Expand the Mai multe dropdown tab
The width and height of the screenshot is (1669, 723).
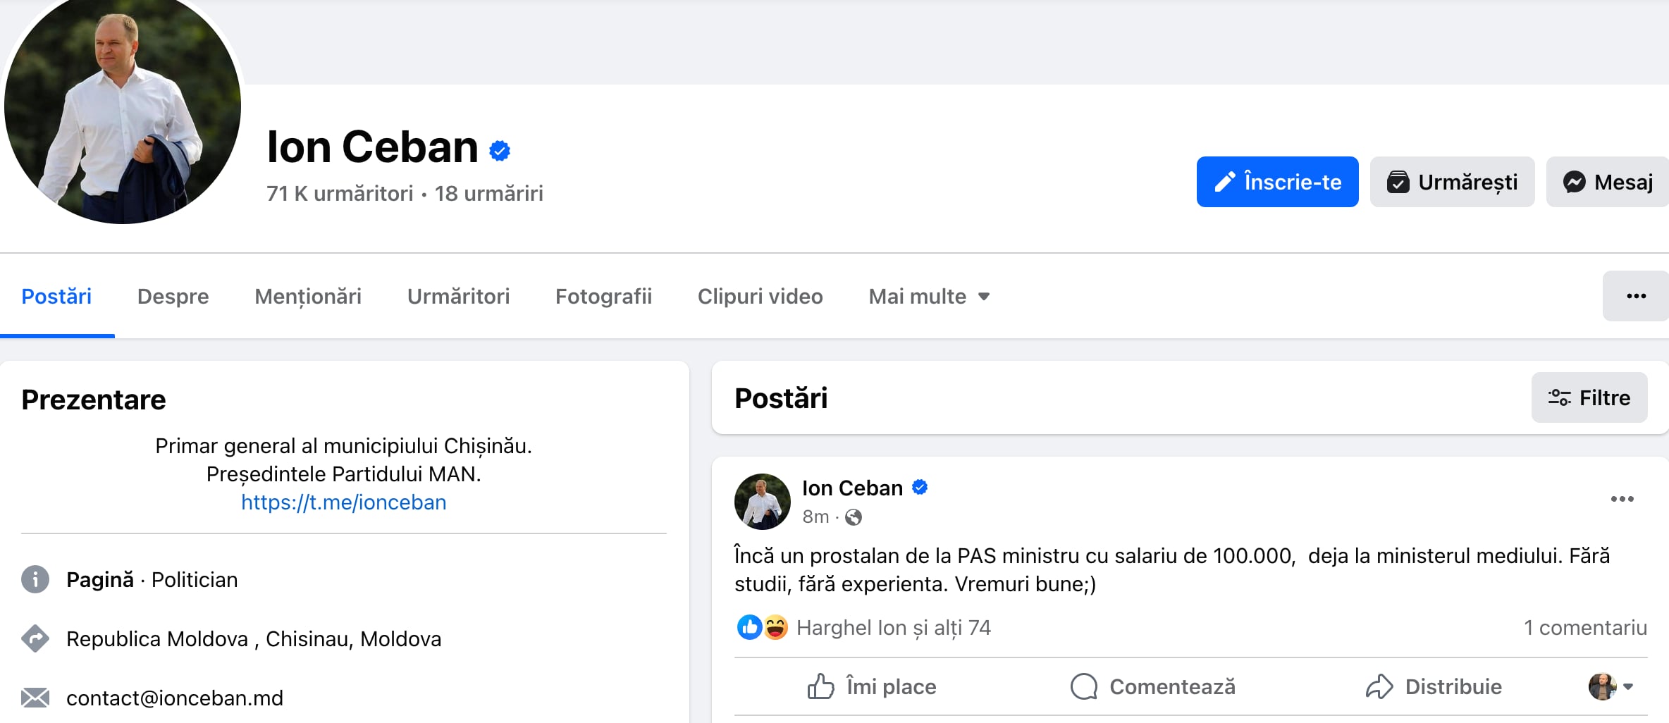(x=929, y=296)
